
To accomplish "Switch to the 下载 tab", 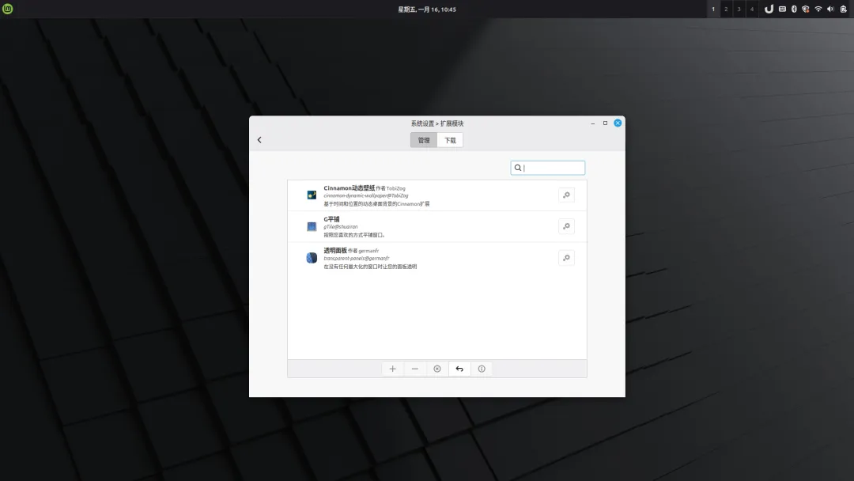I will [450, 140].
